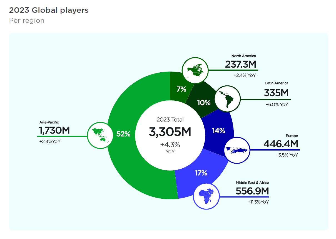Click the 446.4M Europe value
Screen dimensions: 336x239
(x=280, y=144)
